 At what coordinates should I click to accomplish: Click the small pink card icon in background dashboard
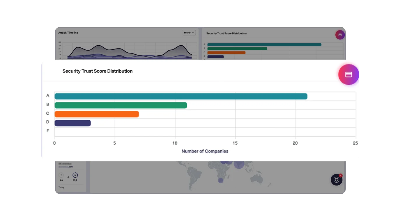point(340,35)
